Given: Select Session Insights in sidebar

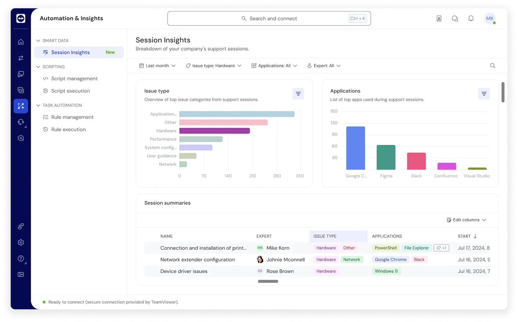Looking at the screenshot, I should coord(79,52).
